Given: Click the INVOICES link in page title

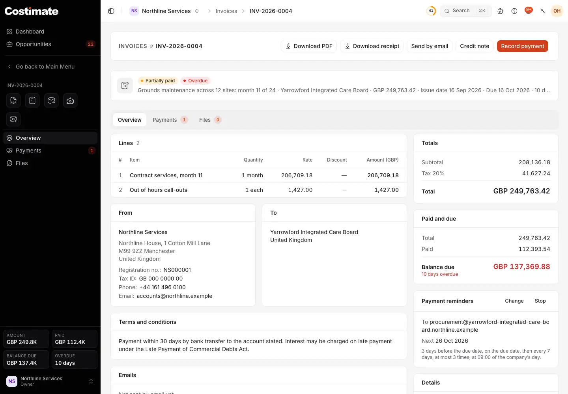Looking at the screenshot, I should pos(133,46).
